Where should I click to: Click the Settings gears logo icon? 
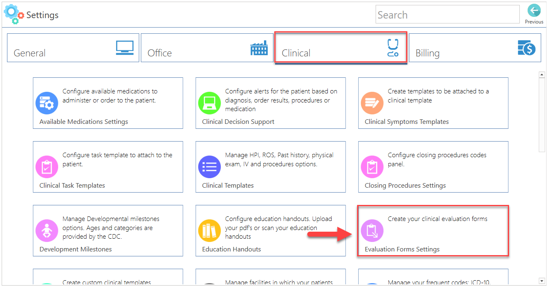13,14
